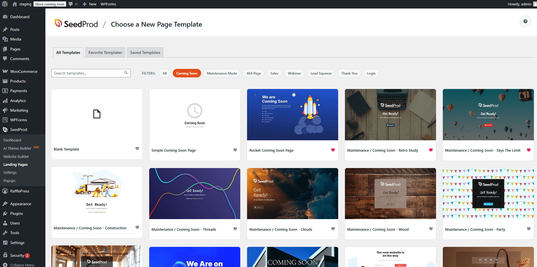This screenshot has width=537, height=267.
Task: Toggle favorite heart on Retro Study template
Action: tap(431, 150)
